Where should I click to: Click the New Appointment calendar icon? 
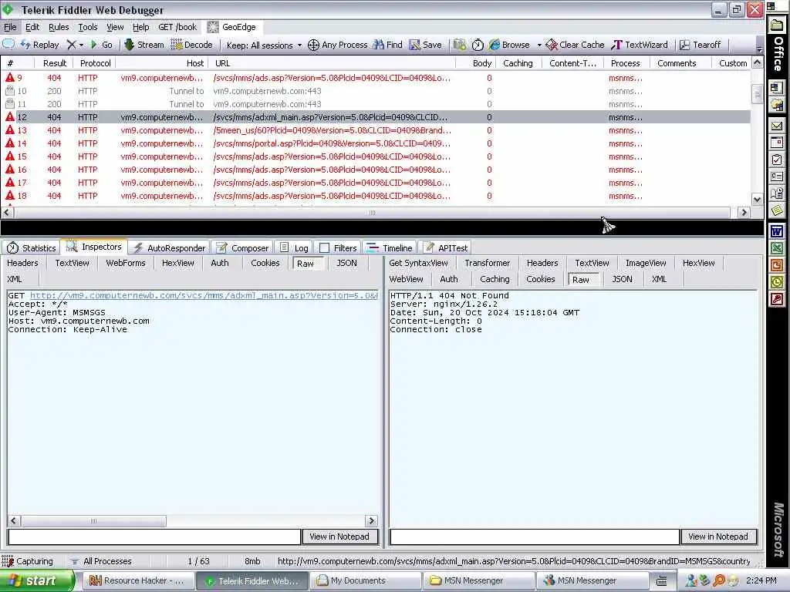tap(777, 143)
